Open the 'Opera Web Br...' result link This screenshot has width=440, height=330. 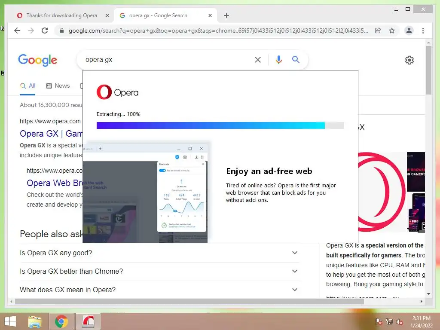(55, 183)
